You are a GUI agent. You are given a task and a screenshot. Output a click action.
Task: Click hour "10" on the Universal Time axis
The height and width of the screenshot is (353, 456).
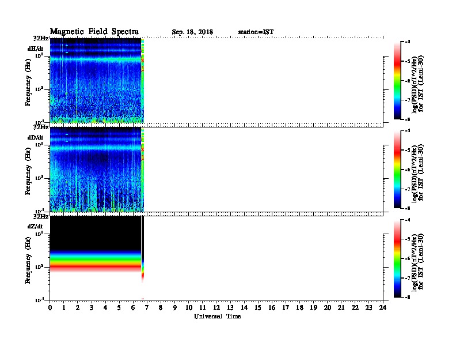[x=189, y=307]
